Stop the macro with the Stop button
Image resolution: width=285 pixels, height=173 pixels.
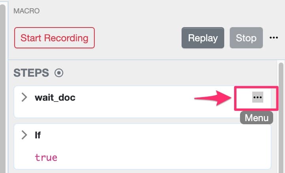point(246,38)
